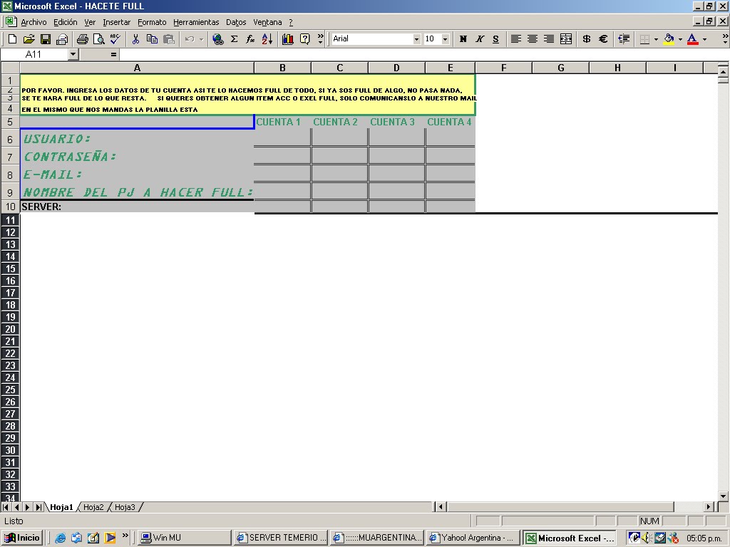Toggle right text alignment
This screenshot has width=730, height=547.
550,39
